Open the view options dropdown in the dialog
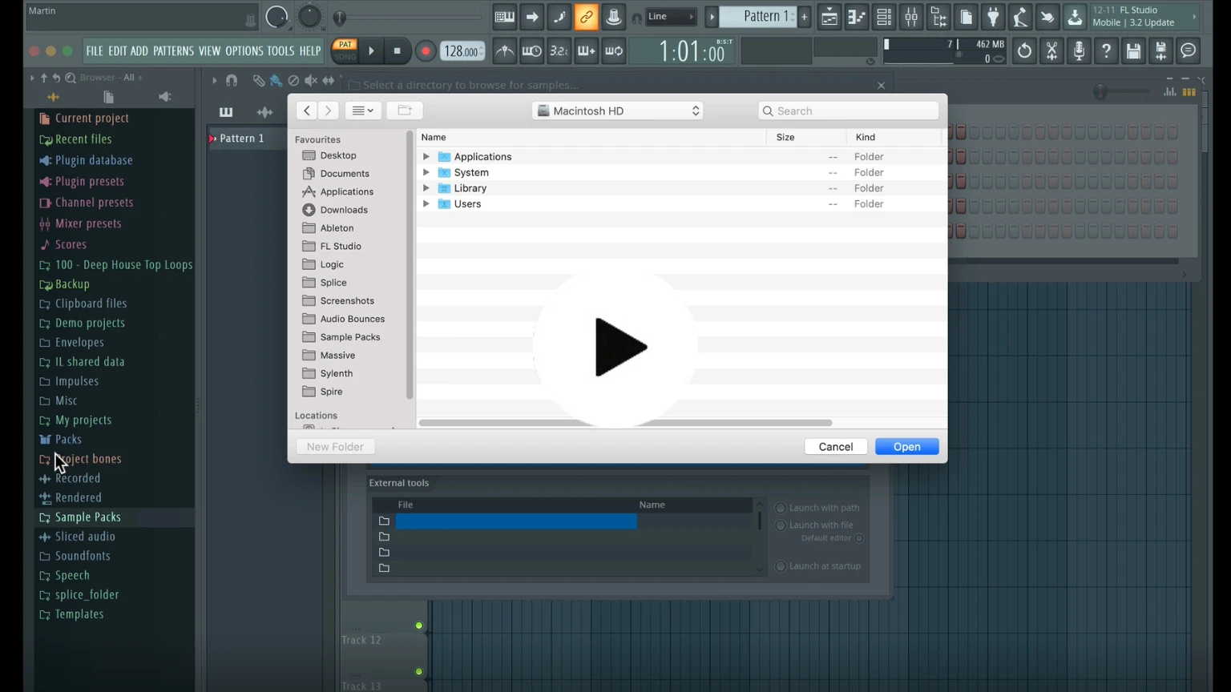The width and height of the screenshot is (1231, 692). click(363, 111)
